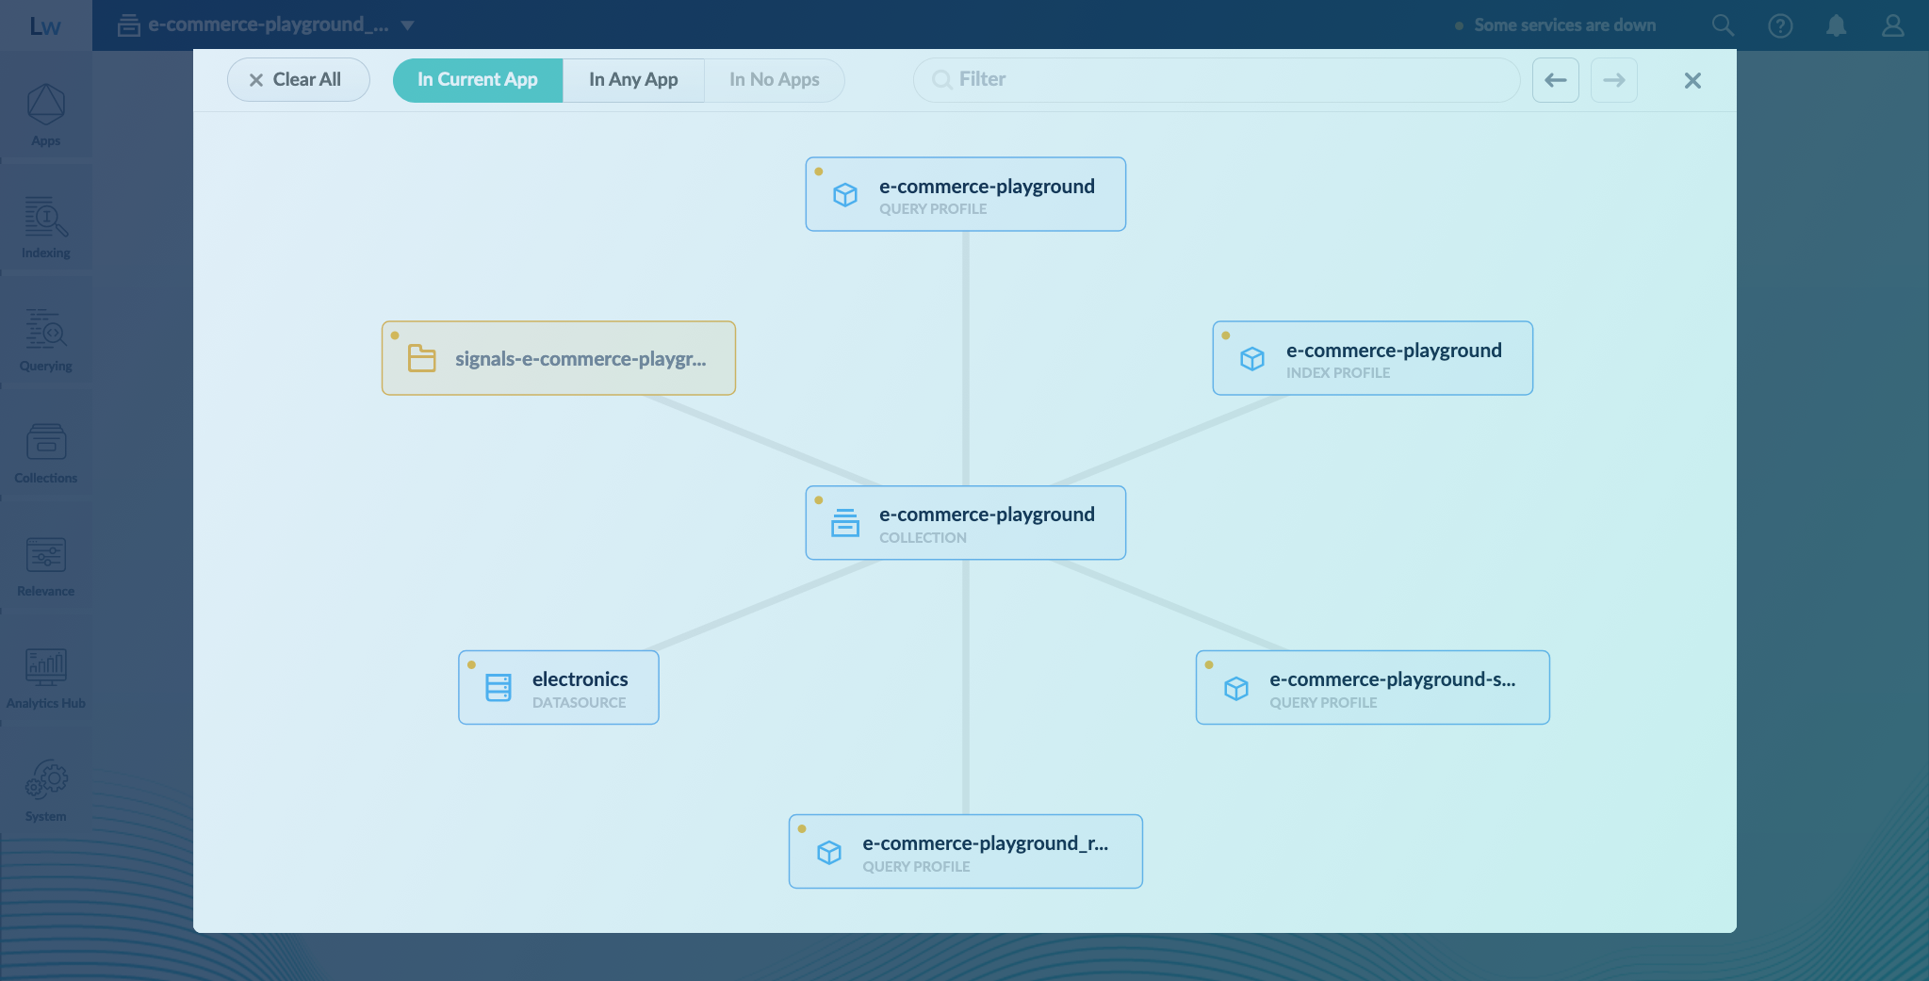Switch to the In No Apps filter

point(774,80)
